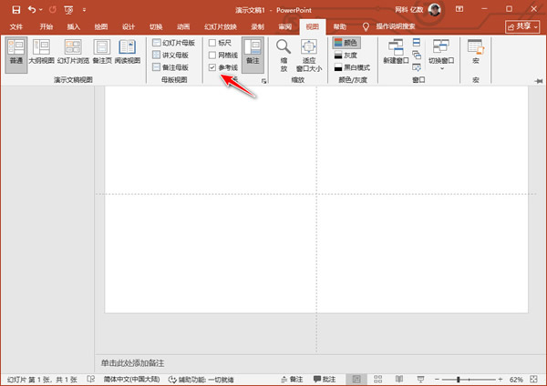Enable the Gridlines (网格线) checkbox
547x386 pixels.
[x=213, y=56]
